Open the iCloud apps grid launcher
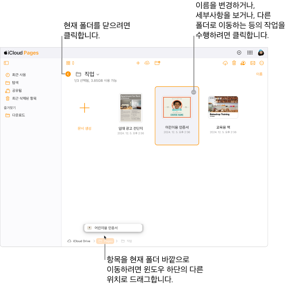 250,53
